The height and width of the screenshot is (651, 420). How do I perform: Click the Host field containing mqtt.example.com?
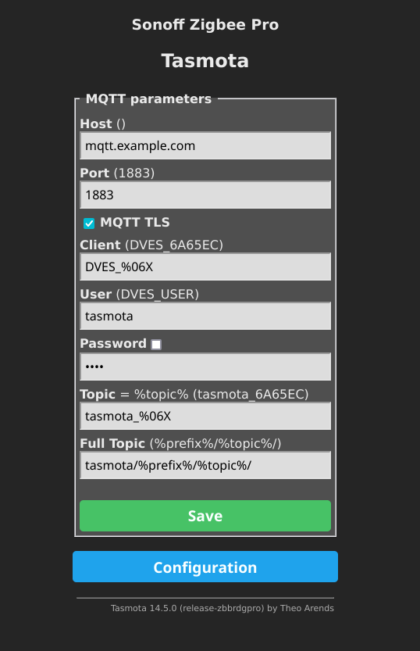click(x=205, y=145)
